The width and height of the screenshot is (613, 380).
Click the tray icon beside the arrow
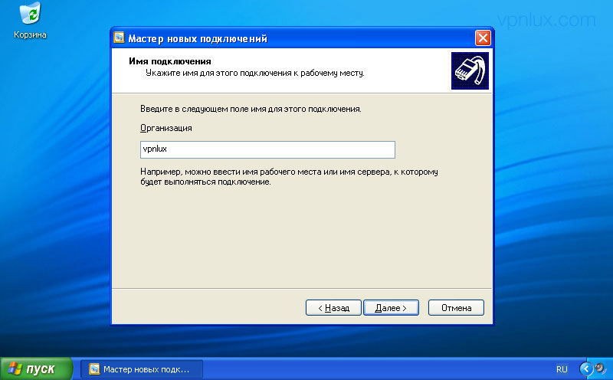(600, 369)
